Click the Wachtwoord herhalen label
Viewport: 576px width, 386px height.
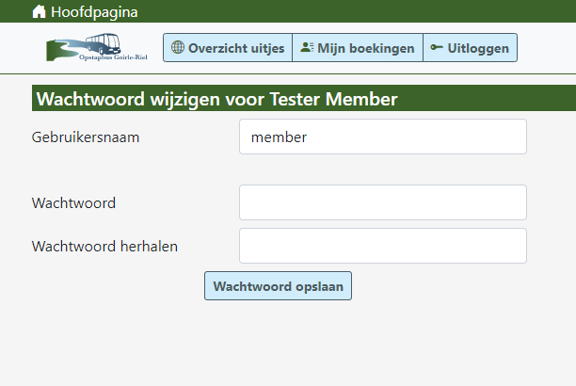(x=104, y=246)
